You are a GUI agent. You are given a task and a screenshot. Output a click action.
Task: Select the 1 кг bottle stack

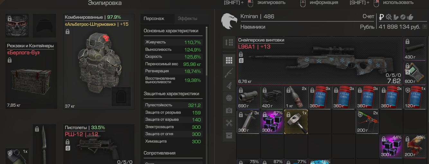[x=296, y=97]
